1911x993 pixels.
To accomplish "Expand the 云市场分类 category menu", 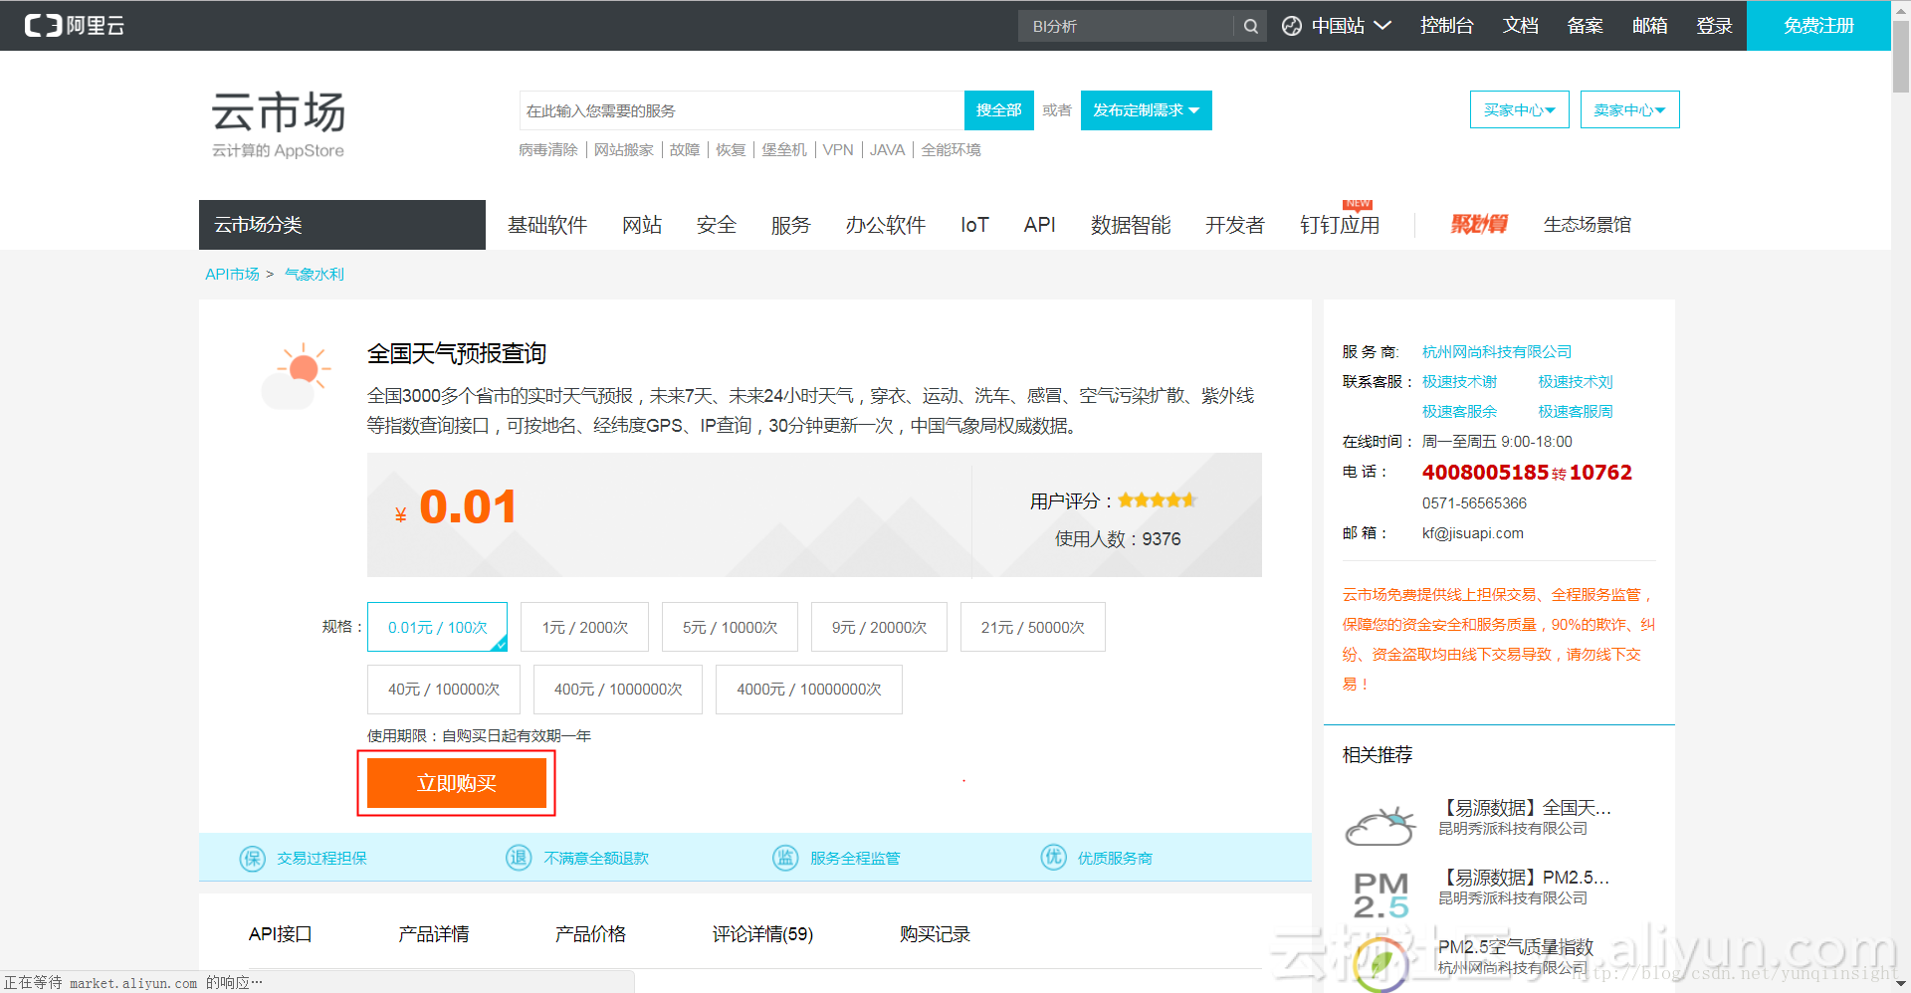I will [342, 225].
